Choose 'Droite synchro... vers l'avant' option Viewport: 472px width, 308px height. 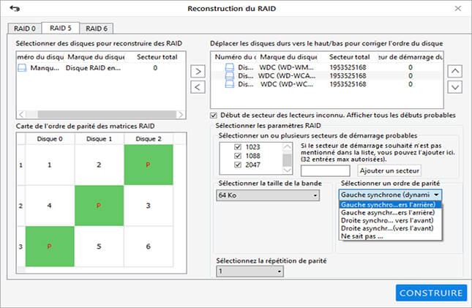pyautogui.click(x=387, y=220)
